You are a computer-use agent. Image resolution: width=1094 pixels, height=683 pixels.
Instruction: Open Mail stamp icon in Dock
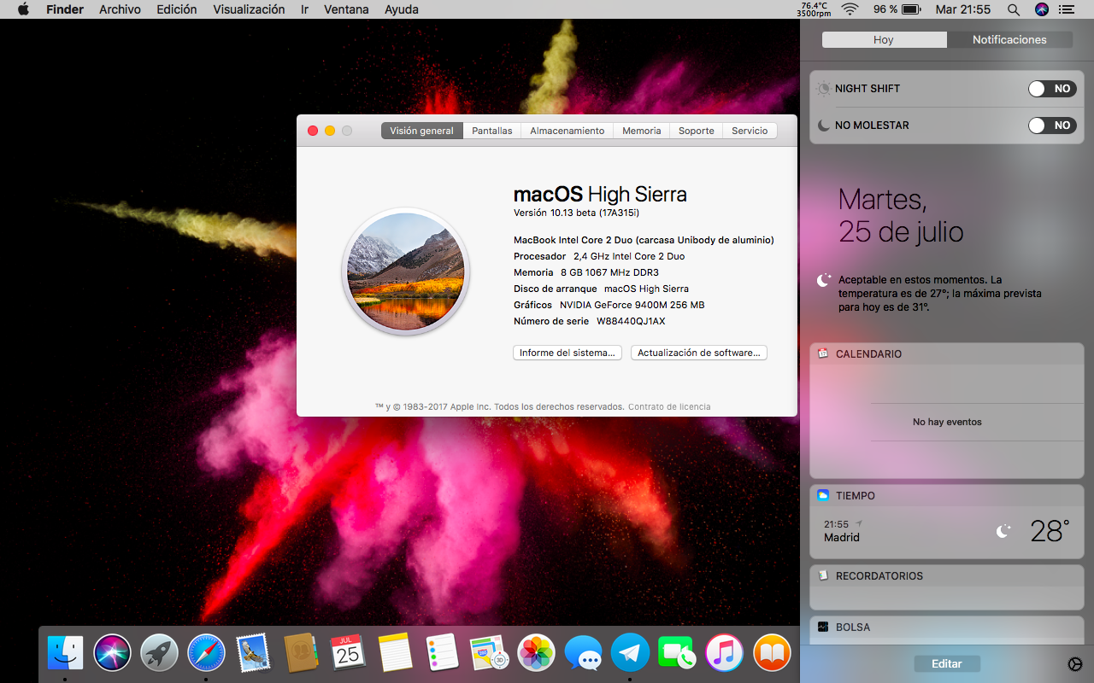coord(253,653)
